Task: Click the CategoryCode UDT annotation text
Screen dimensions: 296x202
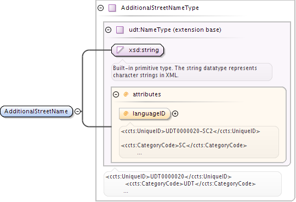Action: (190, 184)
